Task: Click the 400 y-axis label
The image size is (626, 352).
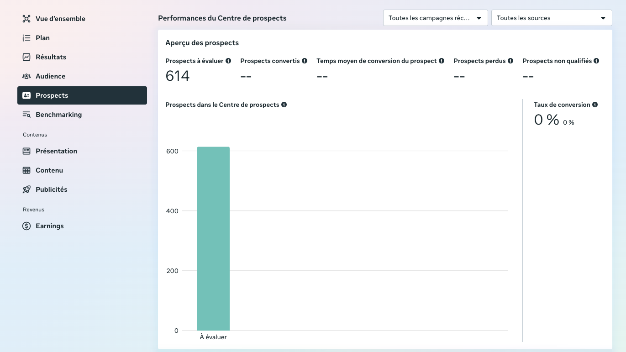Action: click(x=173, y=211)
